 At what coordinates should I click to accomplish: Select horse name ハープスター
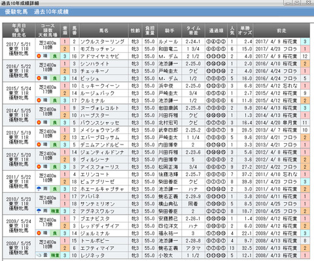pyautogui.click(x=95, y=115)
